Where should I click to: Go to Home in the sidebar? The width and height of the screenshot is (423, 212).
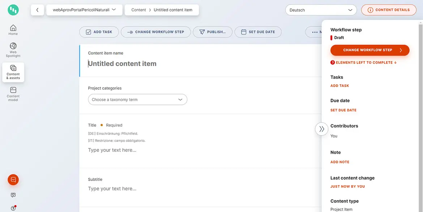point(13,30)
